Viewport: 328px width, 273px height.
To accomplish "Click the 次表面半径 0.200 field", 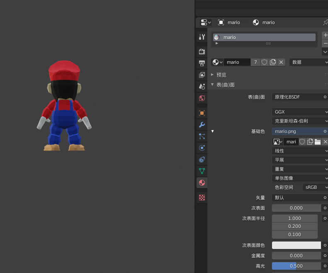I will coord(295,226).
